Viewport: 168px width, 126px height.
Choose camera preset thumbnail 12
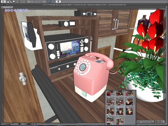tap(129, 102)
